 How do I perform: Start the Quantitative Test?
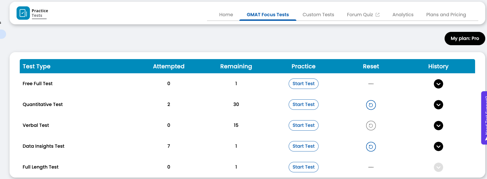click(x=303, y=105)
